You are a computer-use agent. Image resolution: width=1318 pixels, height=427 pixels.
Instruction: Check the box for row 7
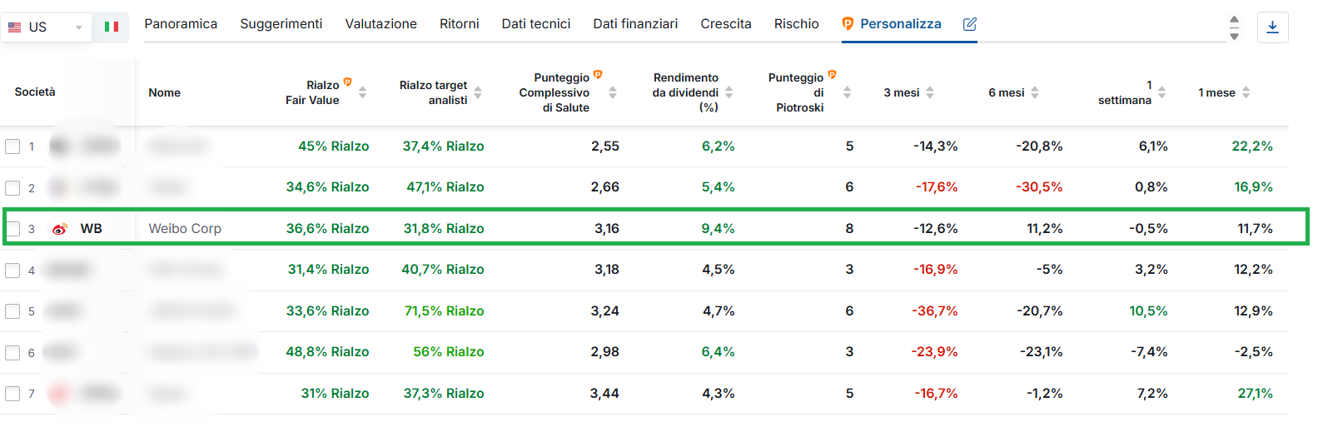coord(12,393)
